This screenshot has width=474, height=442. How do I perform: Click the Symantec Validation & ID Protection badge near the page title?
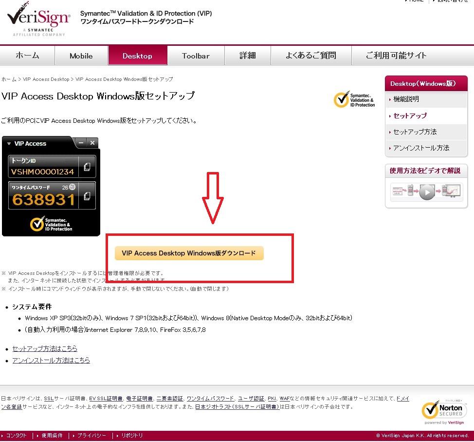click(354, 99)
